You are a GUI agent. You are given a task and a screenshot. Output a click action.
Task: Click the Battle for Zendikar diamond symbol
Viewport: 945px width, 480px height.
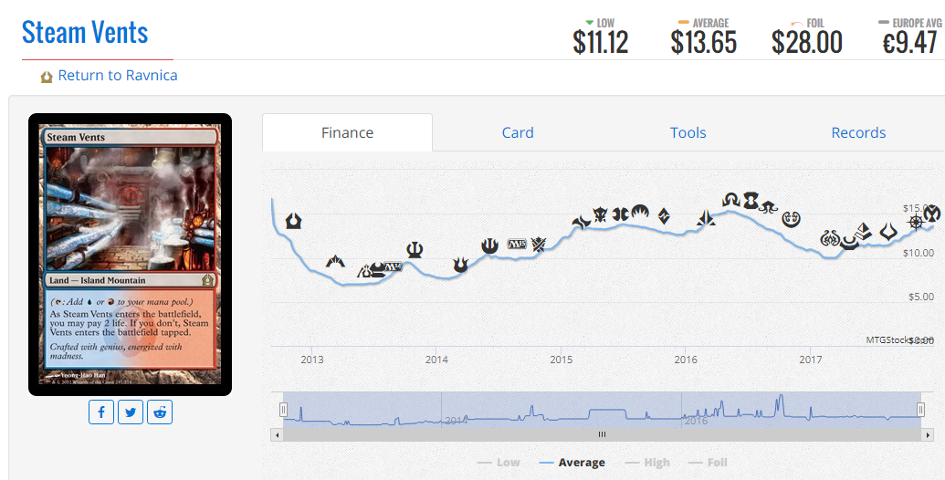pos(664,215)
